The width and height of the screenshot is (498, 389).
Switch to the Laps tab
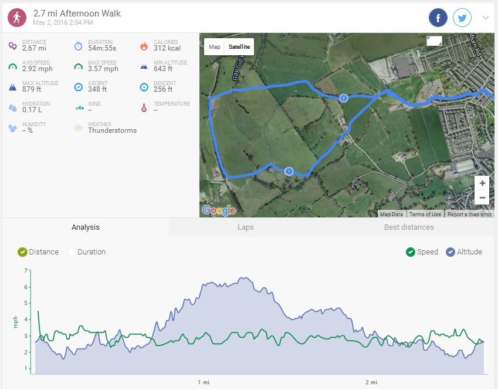(x=246, y=227)
